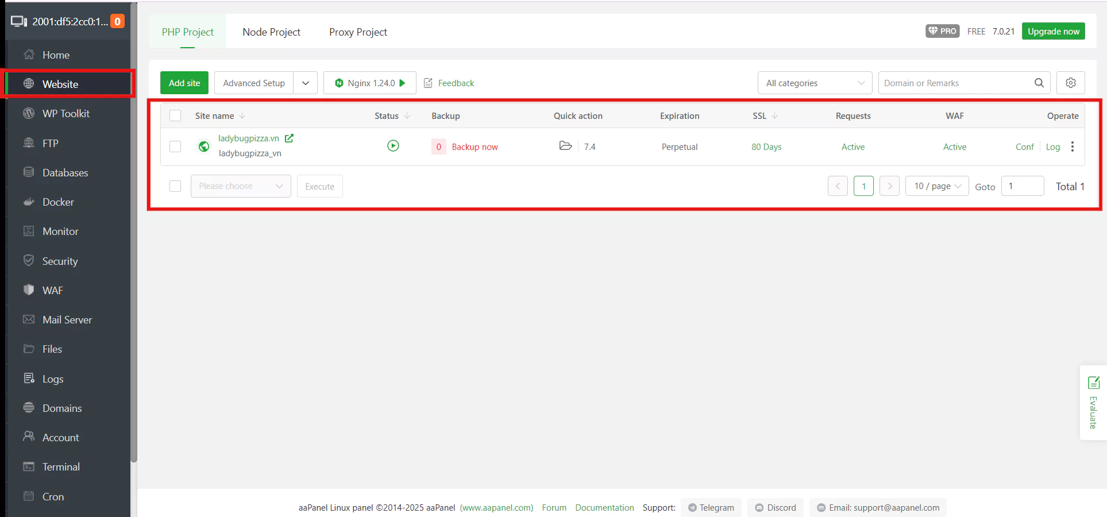Open the Feedback link

click(456, 83)
